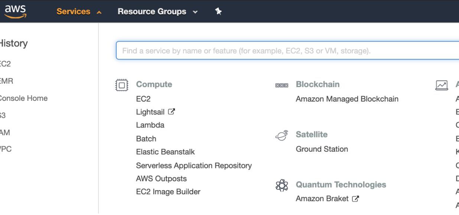Expand the Resource Groups dropdown
Screen dimensions: 459x215
click(x=157, y=11)
